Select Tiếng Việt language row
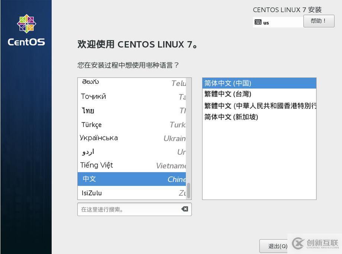The width and height of the screenshot is (342, 254). point(132,165)
